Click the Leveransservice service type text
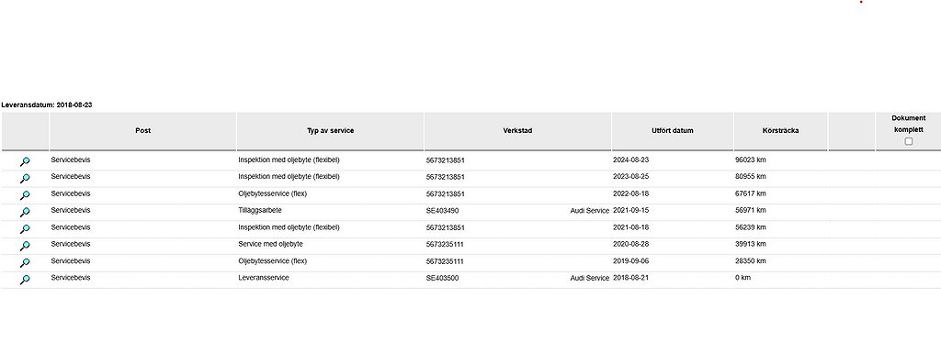Viewport: 941px width, 342px height. click(x=264, y=278)
